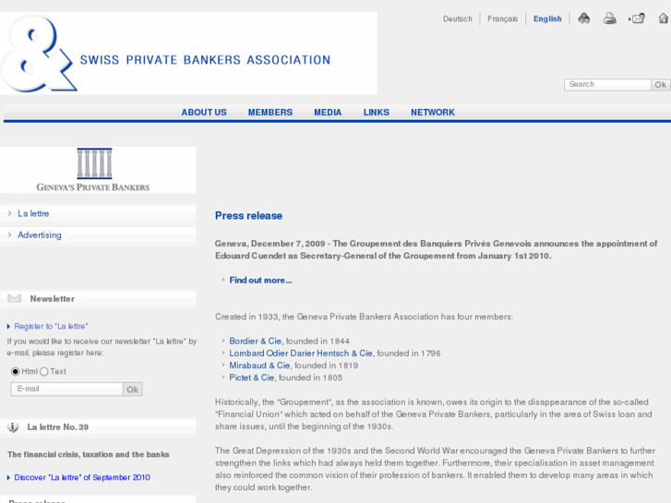Select the Text newsletter format radio
The image size is (671, 503).
[44, 371]
